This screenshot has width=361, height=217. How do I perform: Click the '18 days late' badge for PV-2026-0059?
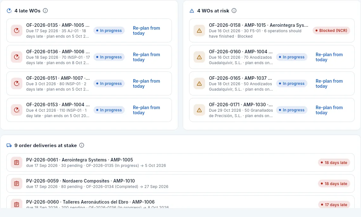[334, 183]
